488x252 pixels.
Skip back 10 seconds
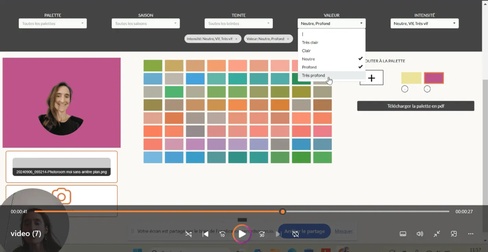(222, 234)
